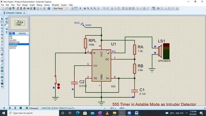This screenshot has width=206, height=116.
Task: Select SPEAKER in the devices list
Action: (x=13, y=46)
